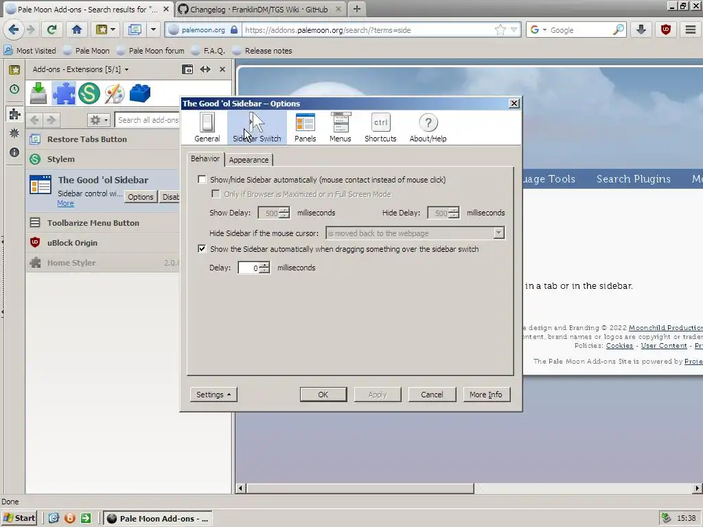The height and width of the screenshot is (527, 703).
Task: Toggle Only if Browser is Maximized checkbox
Action: (x=216, y=194)
